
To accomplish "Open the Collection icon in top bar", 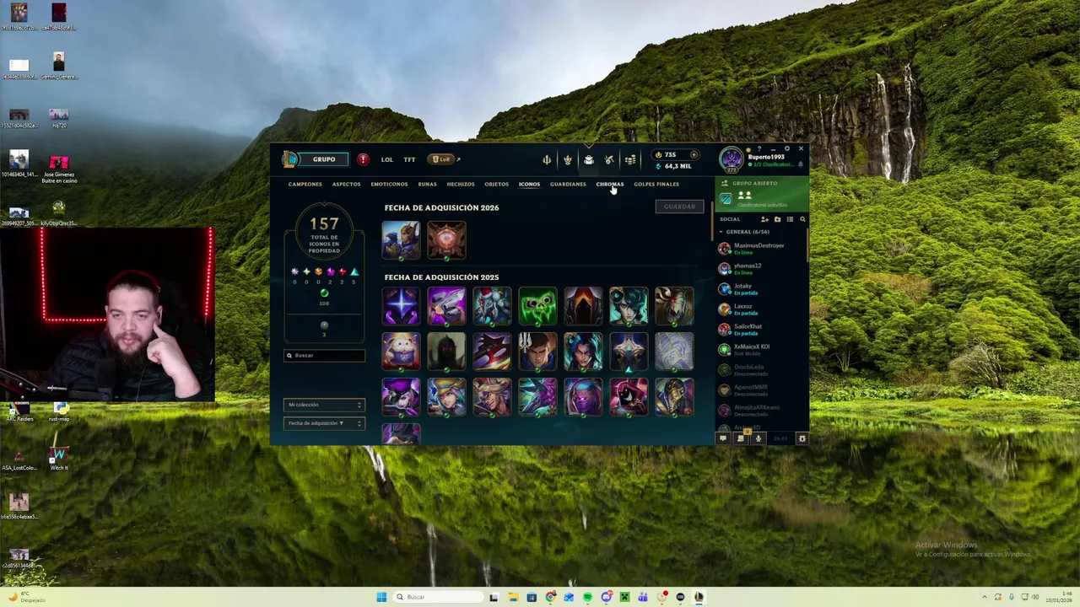I will [589, 159].
